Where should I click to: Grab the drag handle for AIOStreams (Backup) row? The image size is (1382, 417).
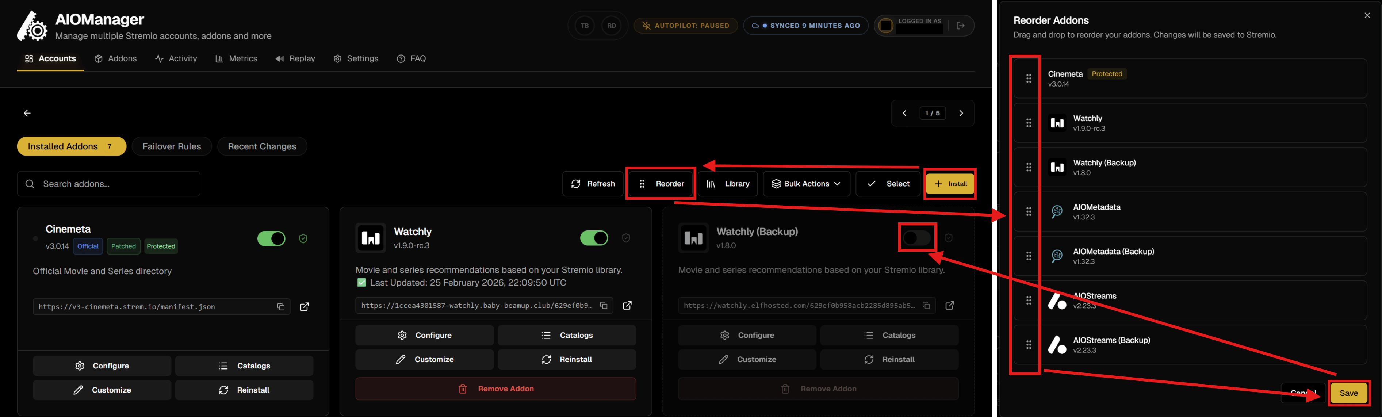point(1029,345)
